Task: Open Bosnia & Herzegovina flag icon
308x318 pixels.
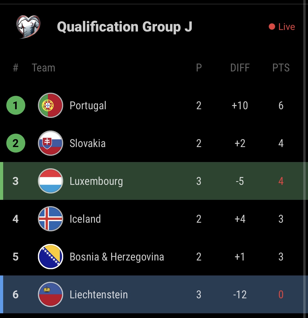Action: tap(51, 257)
